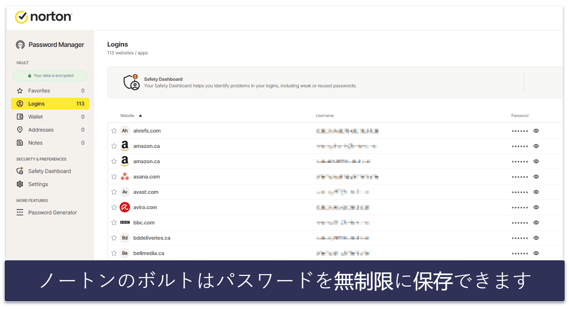Reveal the first amazon.ca password
Viewport: 569px width, 309px height.
tap(536, 146)
